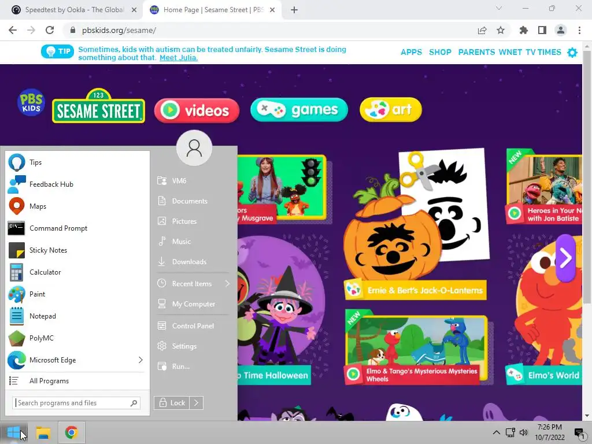The width and height of the screenshot is (592, 444).
Task: Open the APPS link
Action: (411, 52)
